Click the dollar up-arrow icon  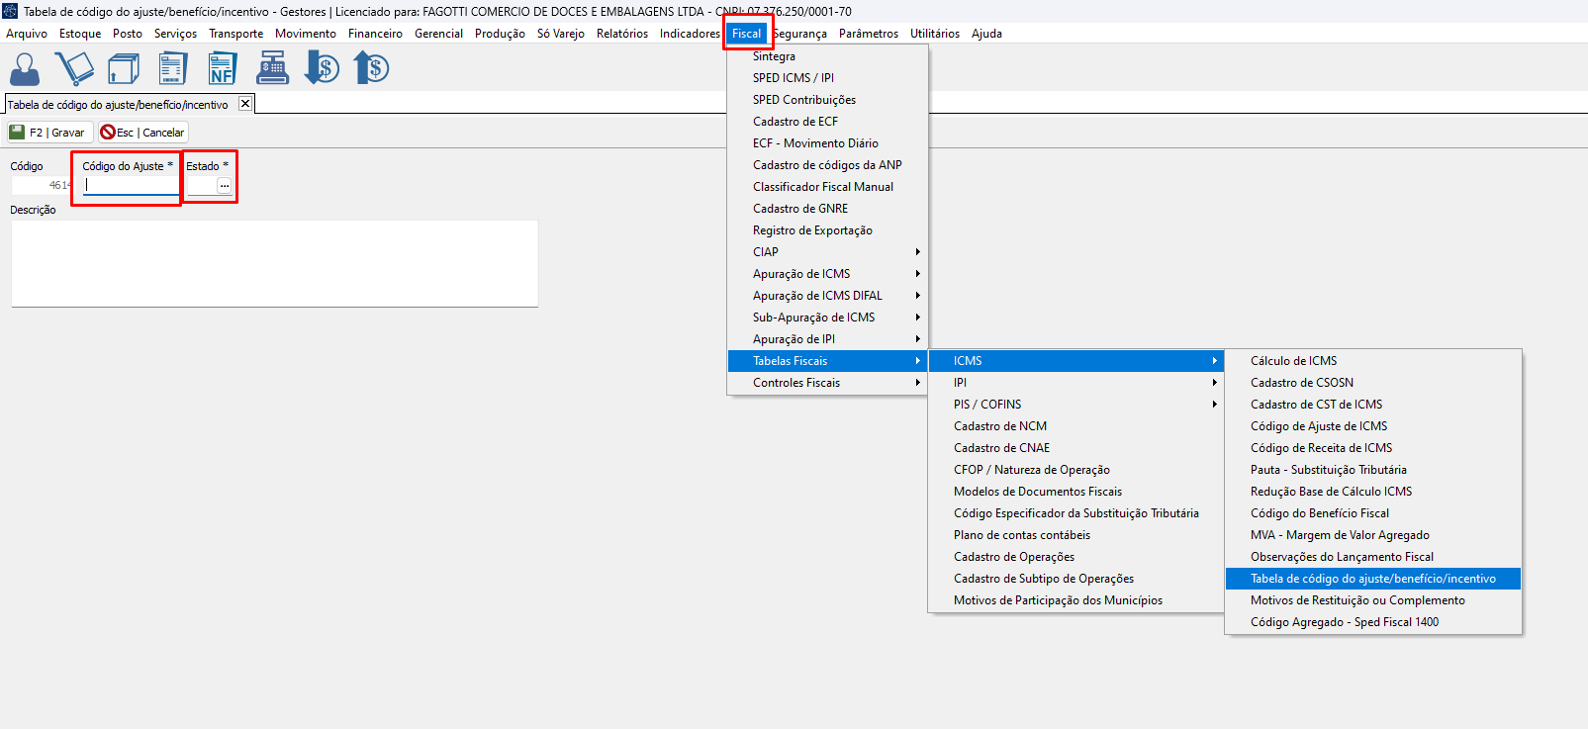(372, 69)
